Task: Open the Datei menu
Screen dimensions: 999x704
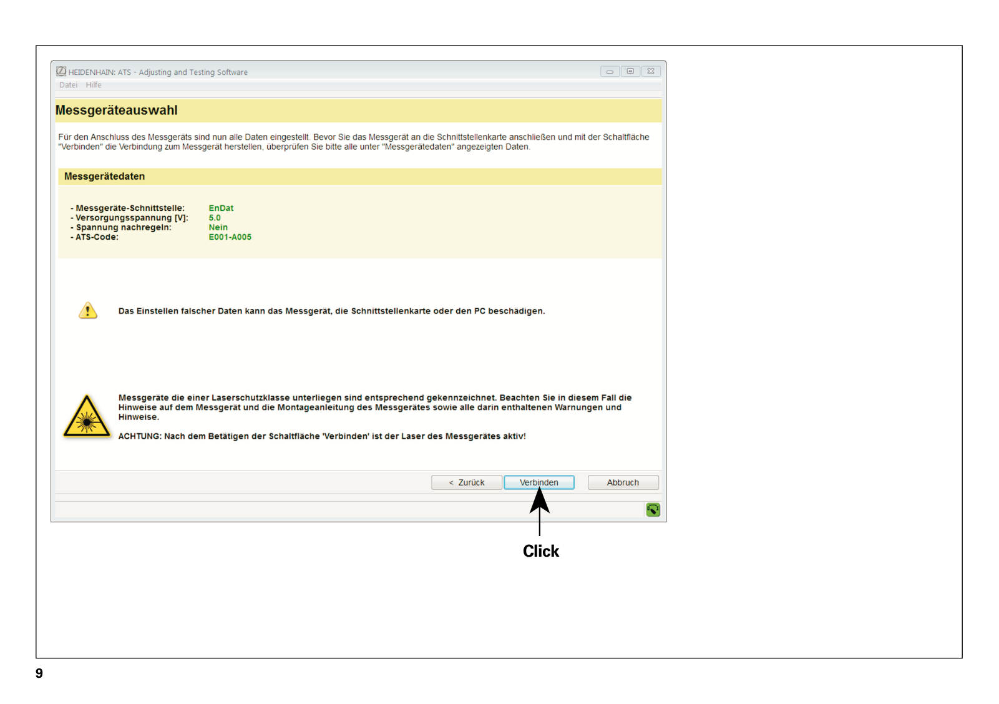Action: (x=68, y=86)
